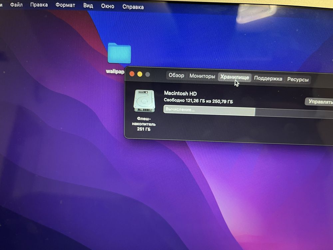Viewport: 333px width, 250px height.
Task: Open the Мониторы tab
Action: [x=202, y=76]
